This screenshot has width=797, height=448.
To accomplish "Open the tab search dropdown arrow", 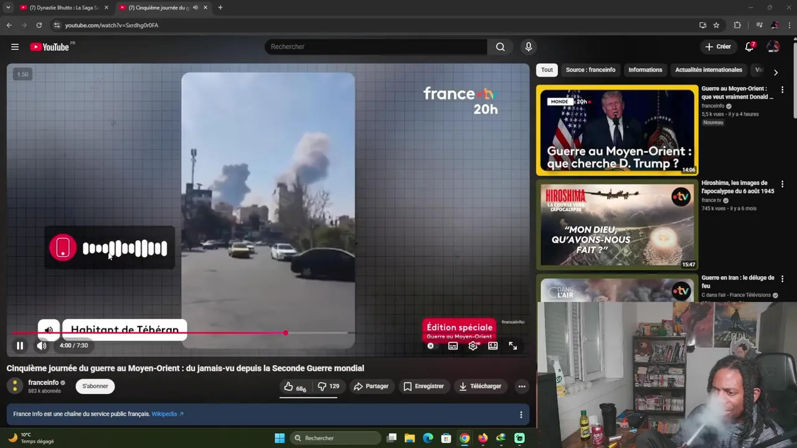I will (7, 7).
